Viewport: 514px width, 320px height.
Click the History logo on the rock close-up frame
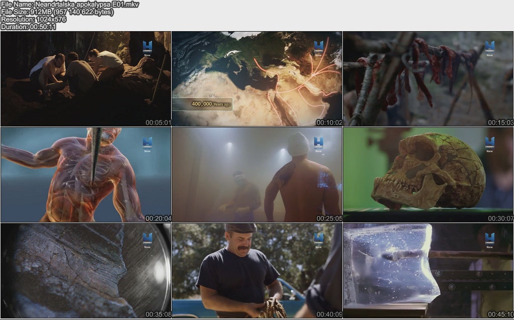pos(147,240)
